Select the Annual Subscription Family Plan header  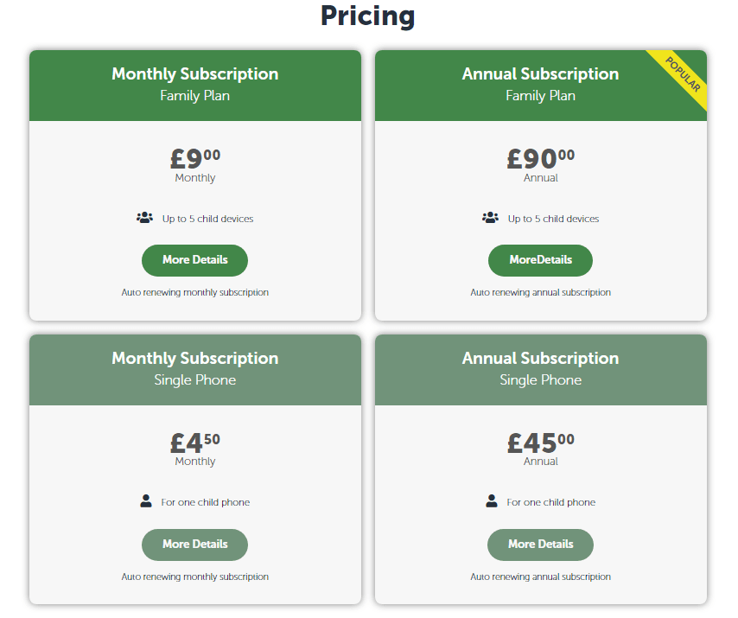click(541, 86)
